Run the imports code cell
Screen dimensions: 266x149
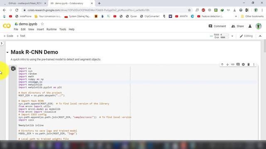(13, 69)
